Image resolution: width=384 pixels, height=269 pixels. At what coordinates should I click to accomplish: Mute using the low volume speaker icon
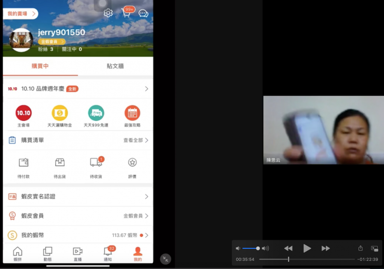pyautogui.click(x=238, y=248)
